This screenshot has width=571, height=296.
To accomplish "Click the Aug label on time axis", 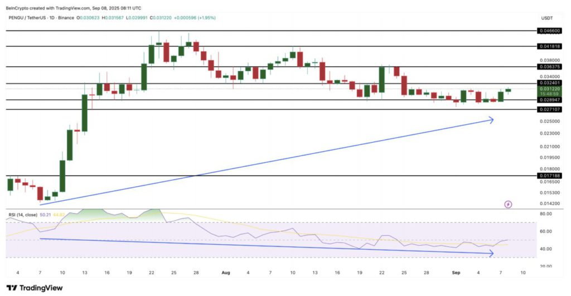I will pos(225,274).
